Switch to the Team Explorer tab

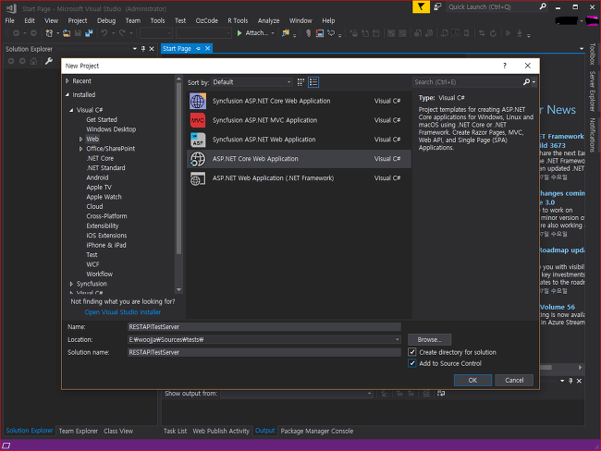[x=79, y=431]
